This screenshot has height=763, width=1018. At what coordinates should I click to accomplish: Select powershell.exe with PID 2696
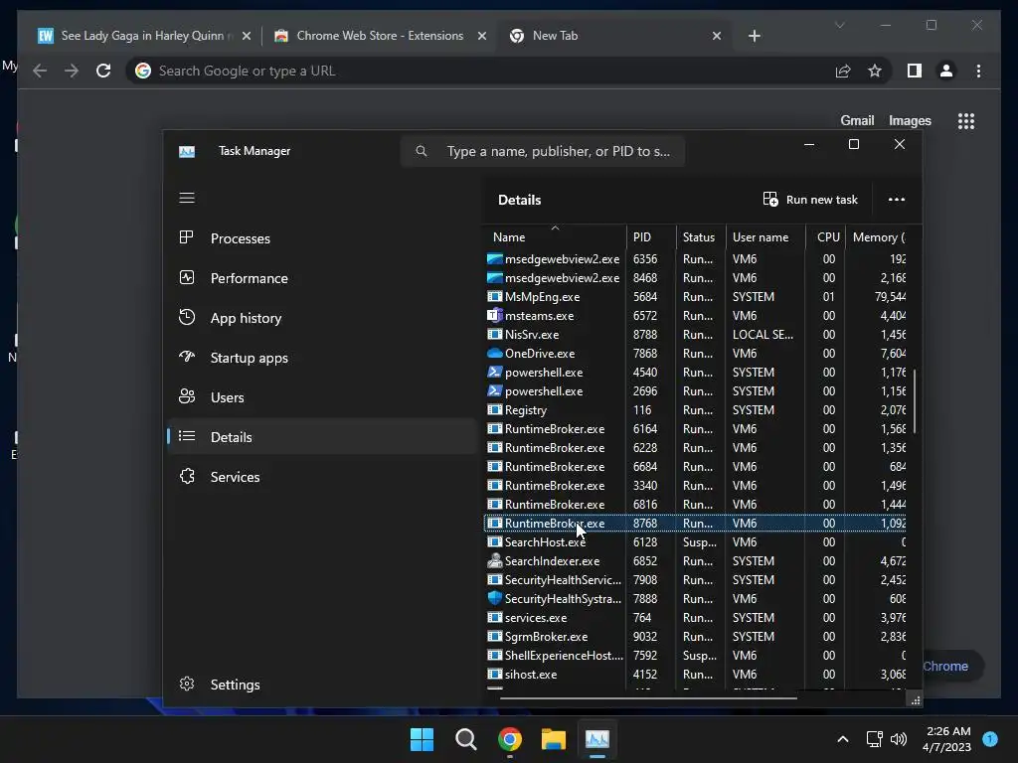[696, 391]
